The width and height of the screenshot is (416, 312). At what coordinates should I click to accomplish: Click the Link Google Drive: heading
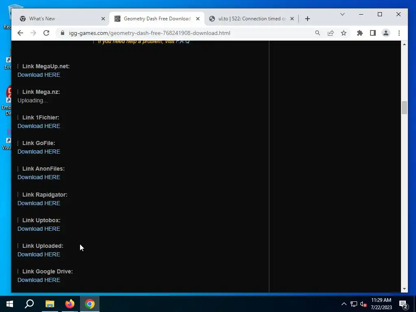[x=48, y=271]
